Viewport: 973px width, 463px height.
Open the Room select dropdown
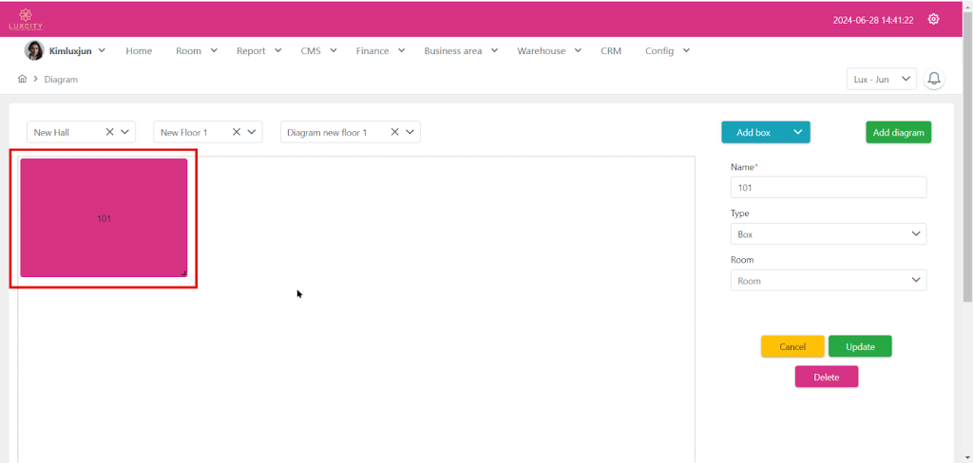tap(828, 281)
